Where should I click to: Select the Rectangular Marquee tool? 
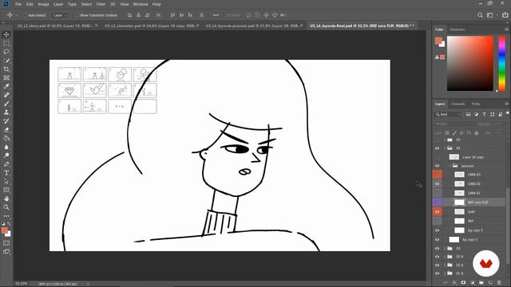pos(6,43)
